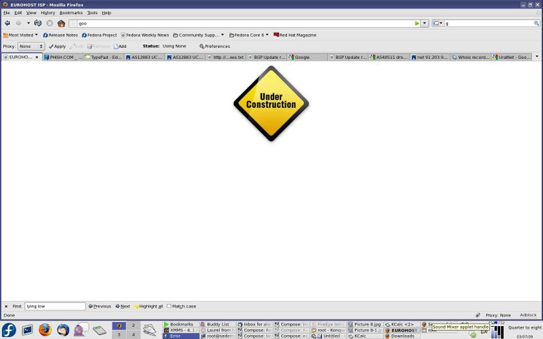Viewport: 543px width, 339px height.
Task: Click the Under Construction sign image
Action: click(271, 103)
